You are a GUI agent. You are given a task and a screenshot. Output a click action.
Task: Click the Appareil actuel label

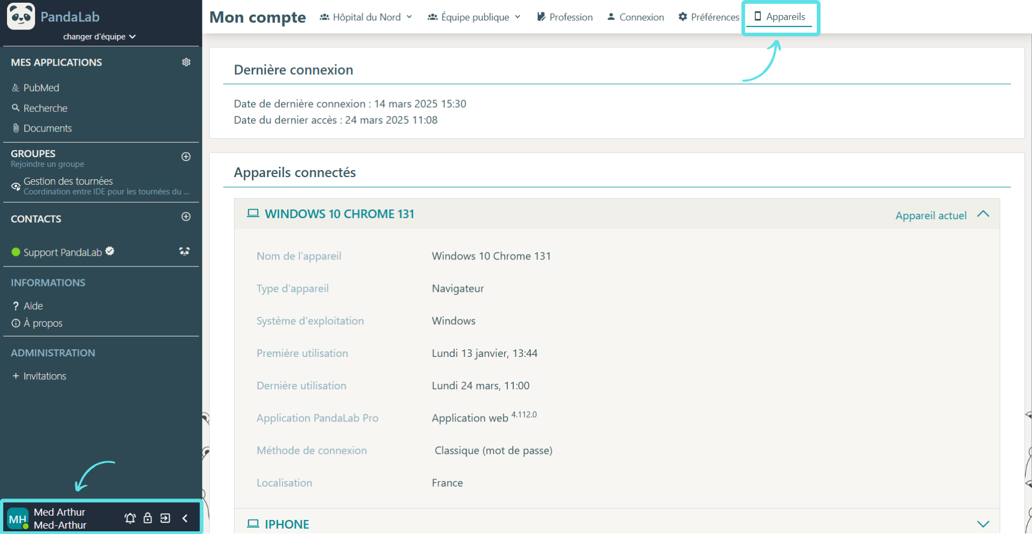[931, 215]
